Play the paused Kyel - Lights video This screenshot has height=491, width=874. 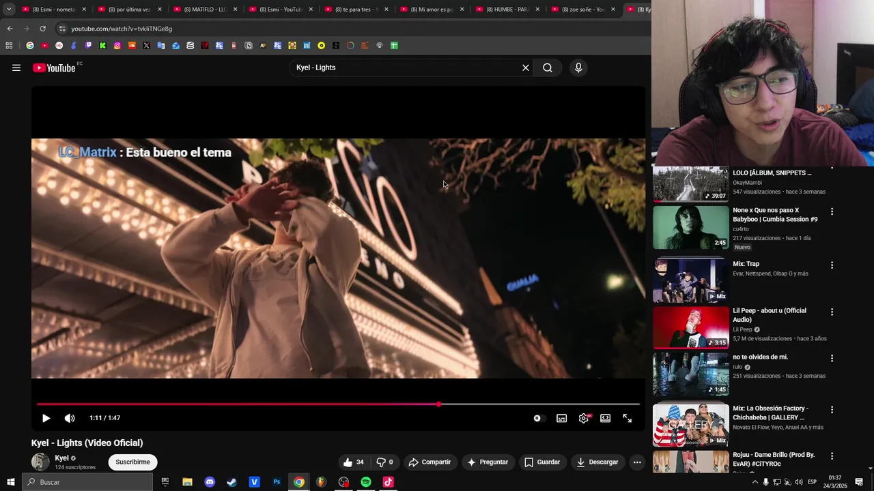tap(46, 418)
